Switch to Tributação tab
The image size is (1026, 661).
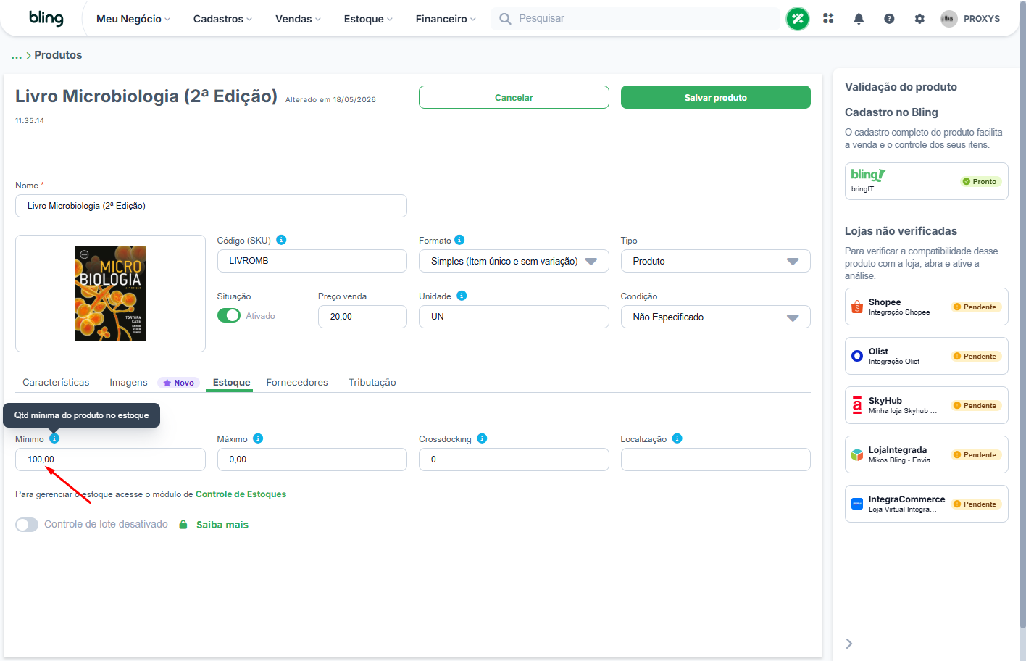point(372,383)
